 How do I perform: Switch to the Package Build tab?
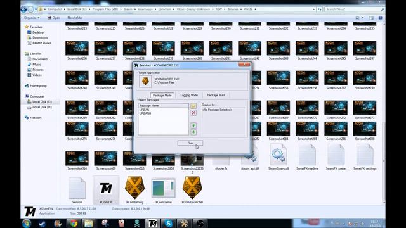pos(216,95)
